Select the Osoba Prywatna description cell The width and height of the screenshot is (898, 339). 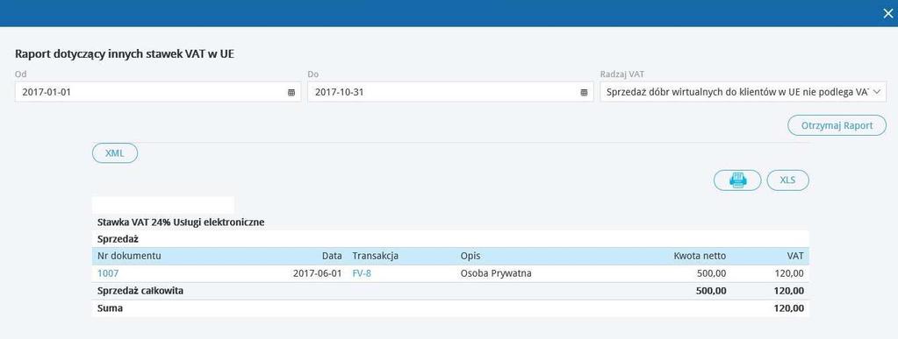pyautogui.click(x=496, y=273)
